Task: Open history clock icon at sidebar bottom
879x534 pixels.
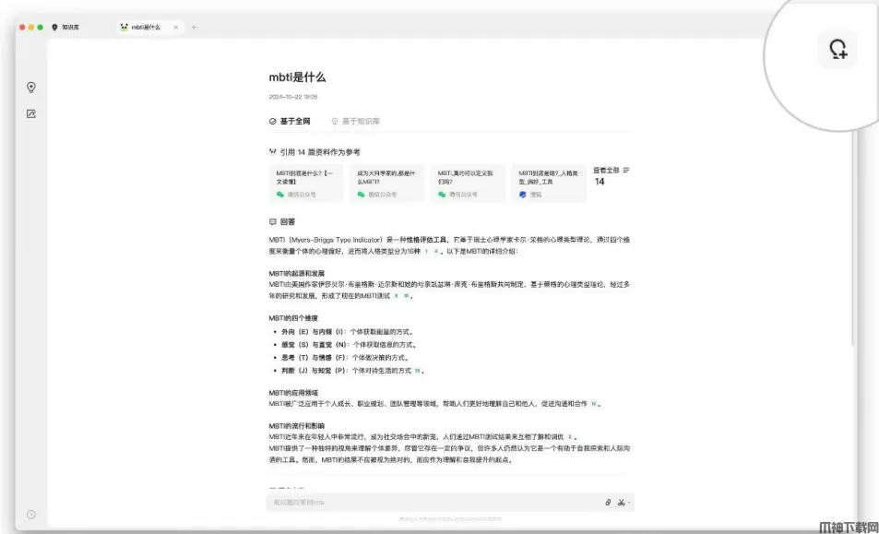Action: (31, 515)
